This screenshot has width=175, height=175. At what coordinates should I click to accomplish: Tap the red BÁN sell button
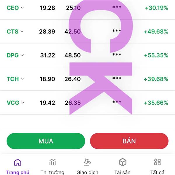(x=129, y=141)
